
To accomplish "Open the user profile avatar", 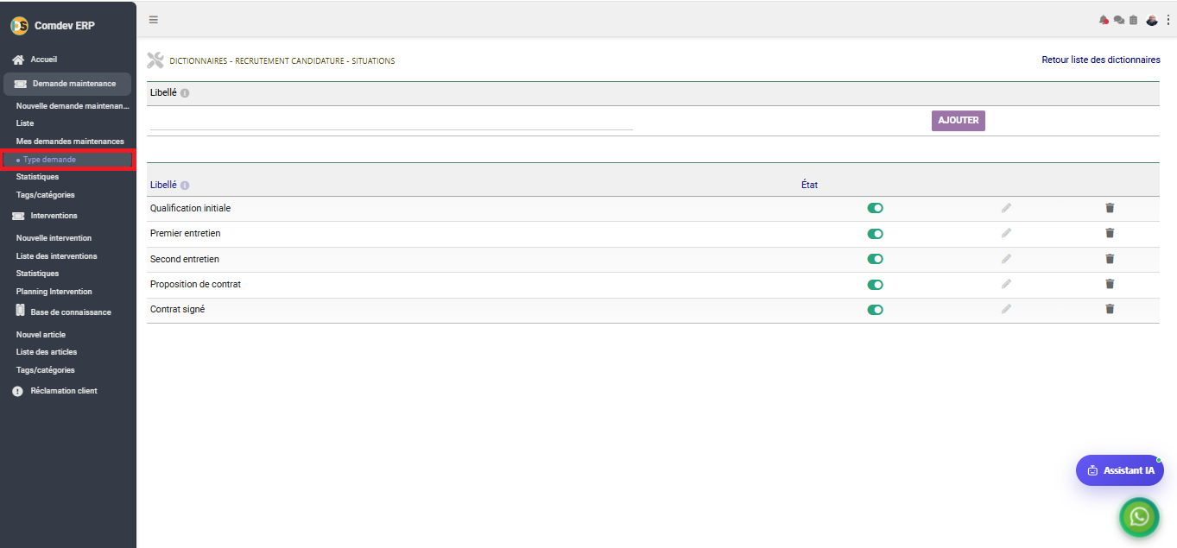I will [1152, 20].
